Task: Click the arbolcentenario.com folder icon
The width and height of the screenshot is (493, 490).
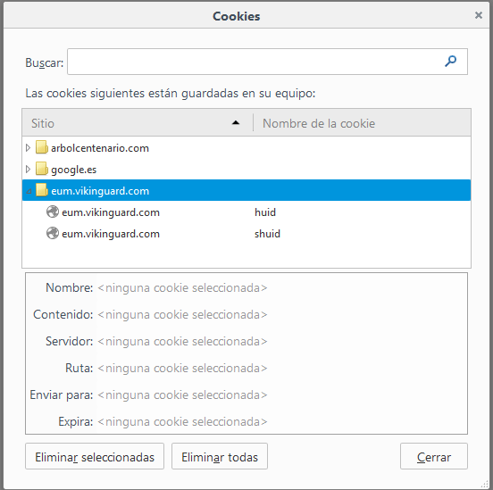Action: coord(41,147)
